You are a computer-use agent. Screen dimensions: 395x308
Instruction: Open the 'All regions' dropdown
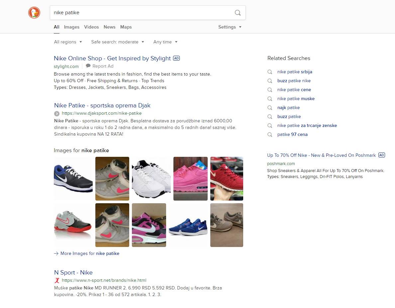[68, 42]
